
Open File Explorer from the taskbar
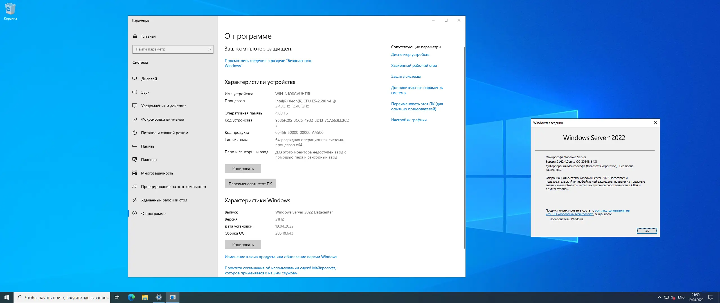pyautogui.click(x=145, y=297)
